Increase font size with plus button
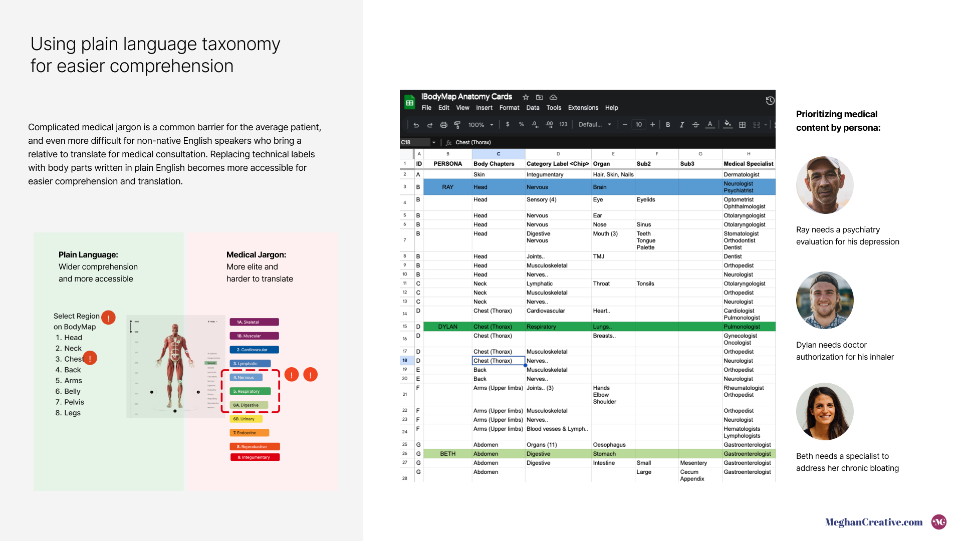Screen dimensions: 962x541 tap(652, 125)
